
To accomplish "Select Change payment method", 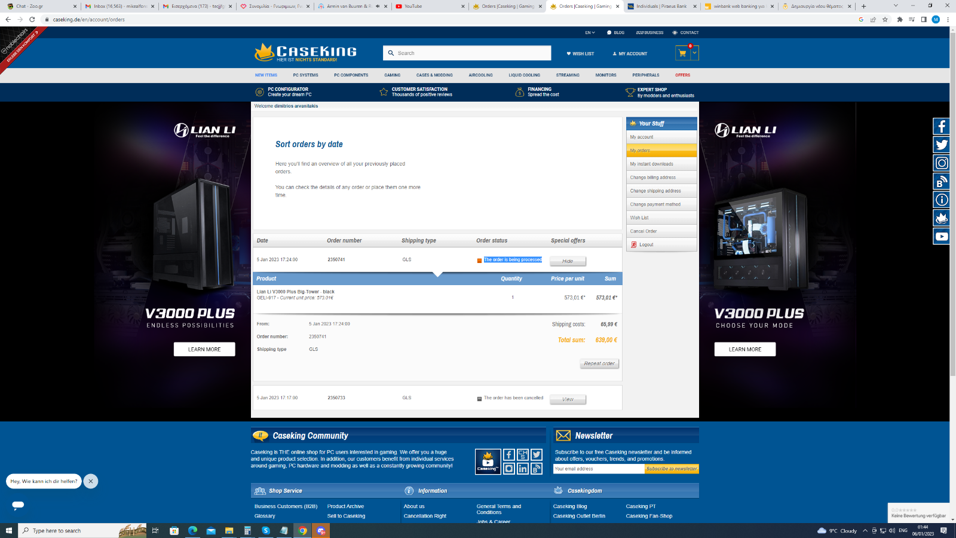I will [661, 204].
